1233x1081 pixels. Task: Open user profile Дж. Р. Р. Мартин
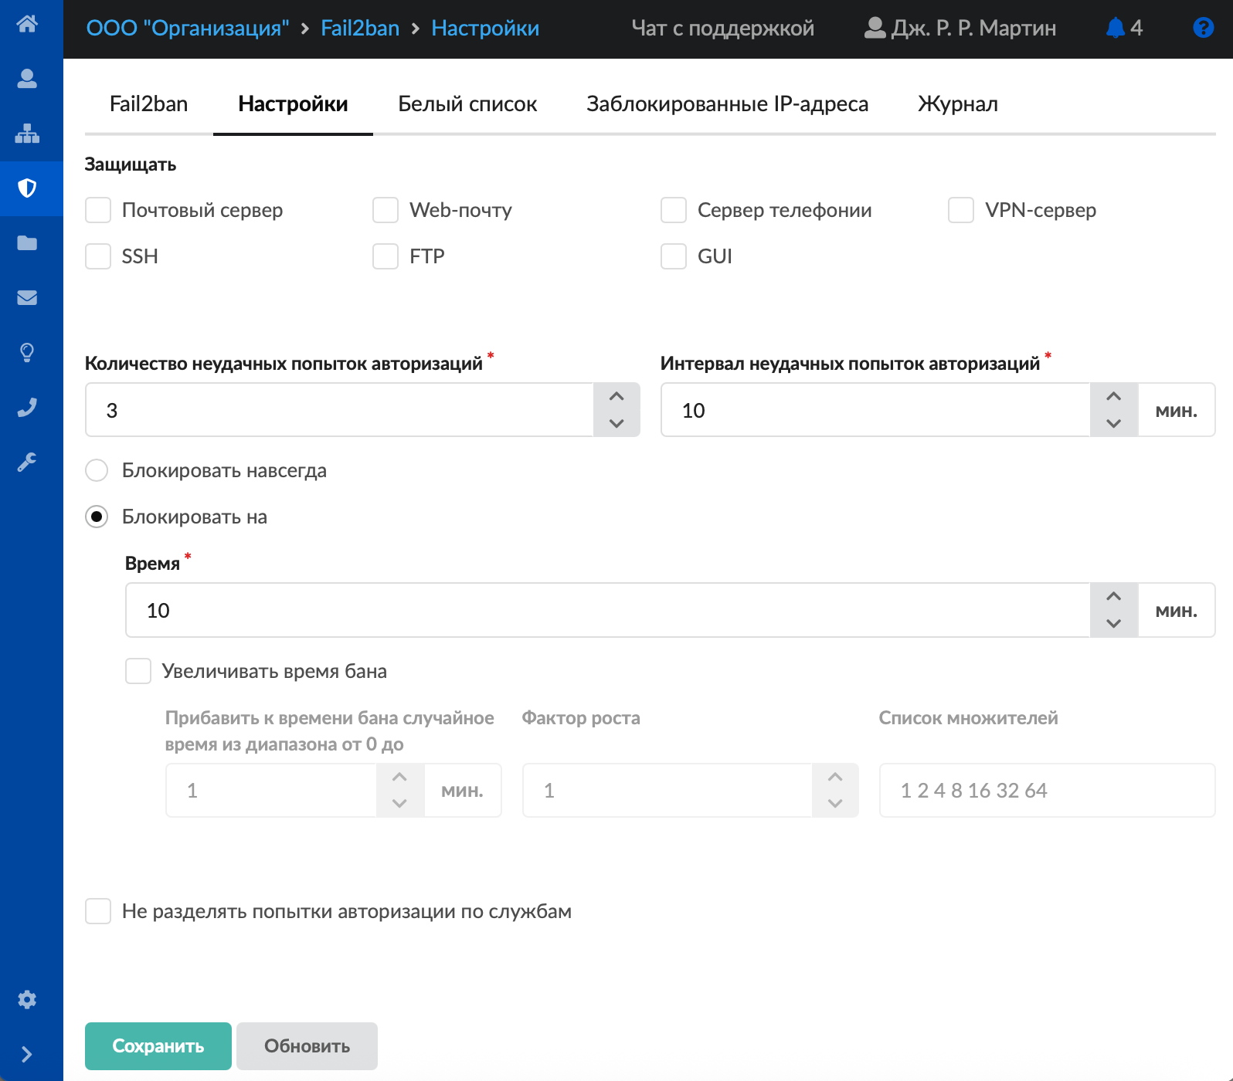(960, 29)
